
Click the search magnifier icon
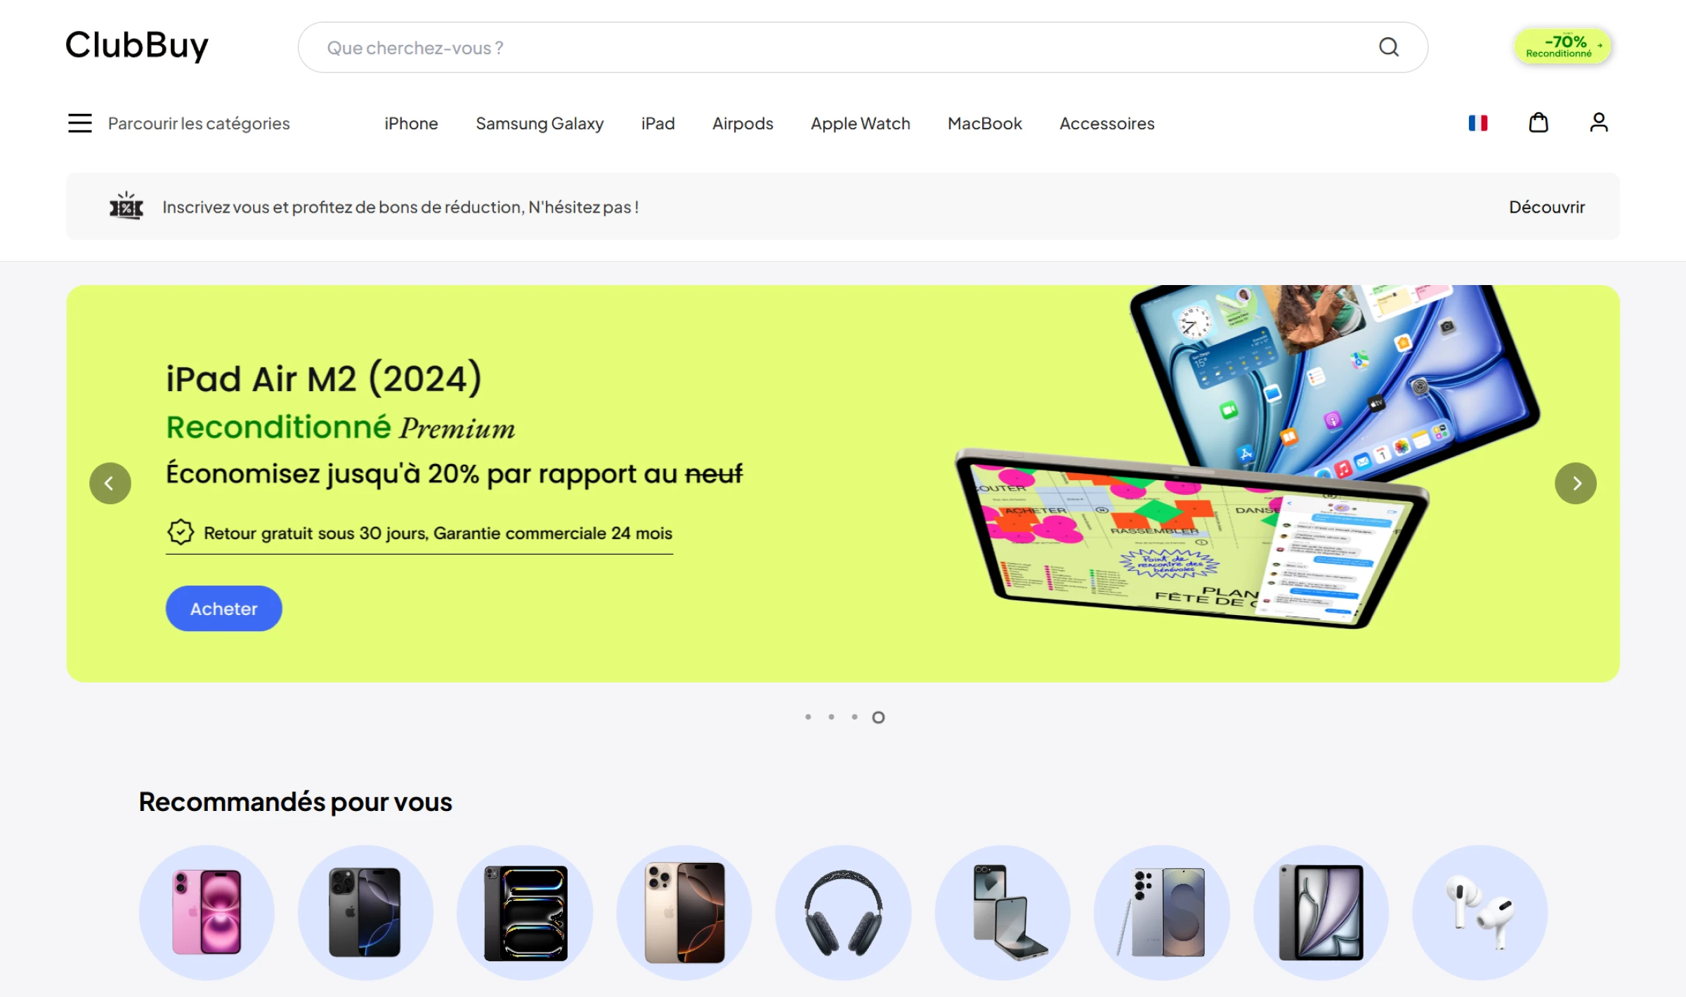tap(1389, 47)
